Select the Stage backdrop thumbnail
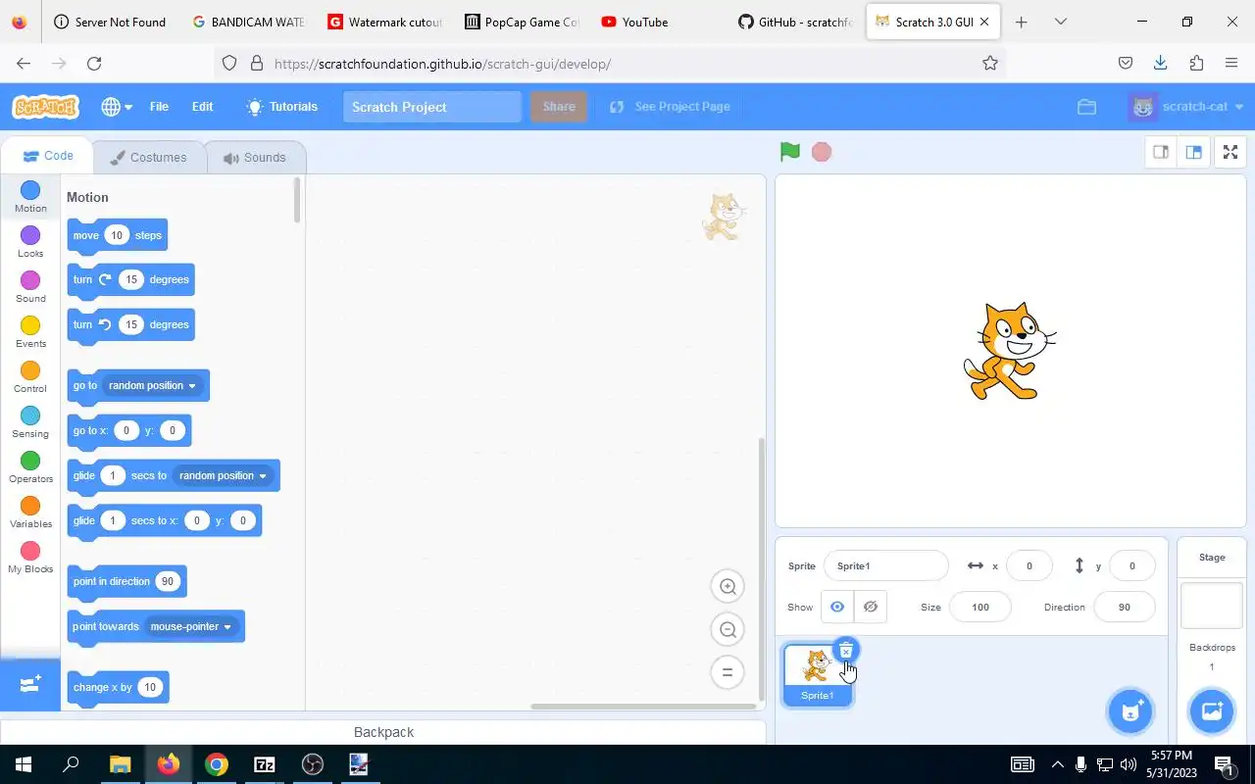The image size is (1255, 784). 1212,607
